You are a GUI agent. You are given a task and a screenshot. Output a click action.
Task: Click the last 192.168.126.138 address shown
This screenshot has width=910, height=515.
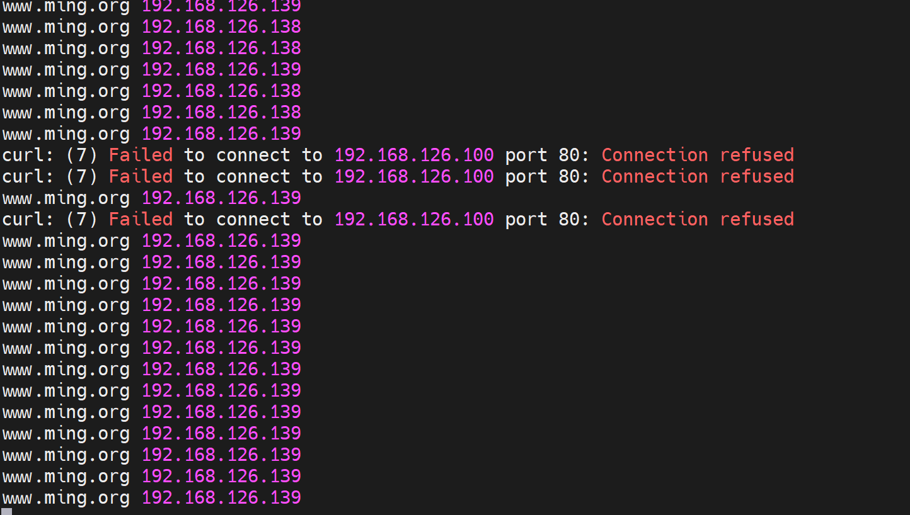tap(221, 112)
